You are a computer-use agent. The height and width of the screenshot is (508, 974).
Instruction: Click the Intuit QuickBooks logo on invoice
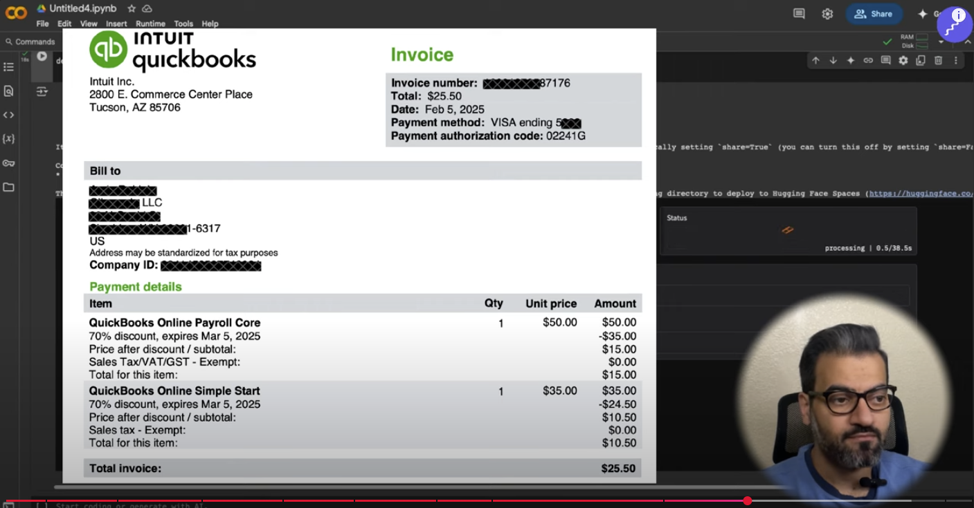[172, 50]
